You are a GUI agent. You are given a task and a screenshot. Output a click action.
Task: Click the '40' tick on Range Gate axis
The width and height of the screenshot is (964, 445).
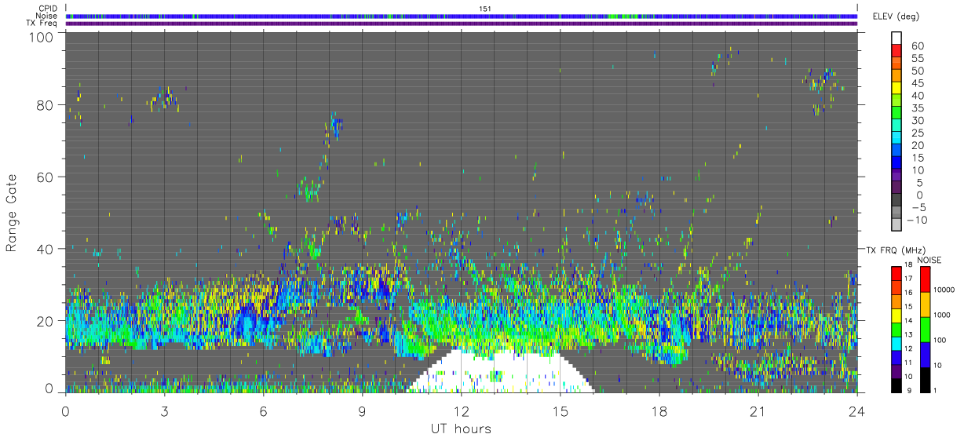tap(46, 249)
